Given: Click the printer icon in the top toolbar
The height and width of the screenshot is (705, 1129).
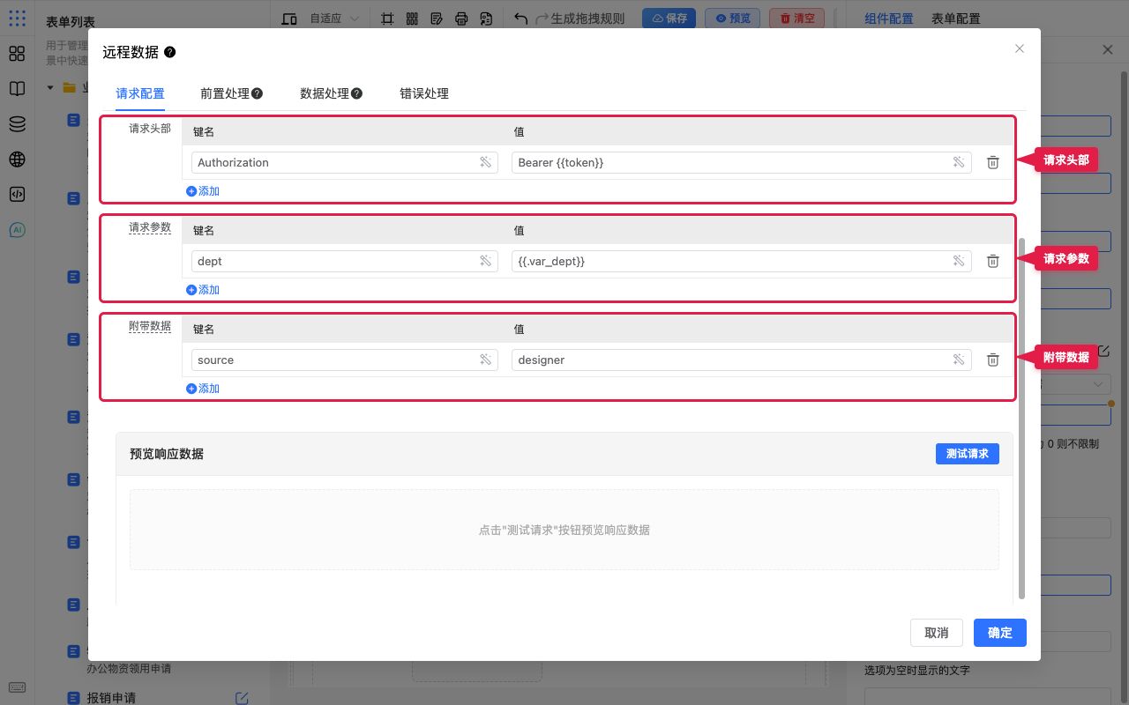Looking at the screenshot, I should click(460, 19).
